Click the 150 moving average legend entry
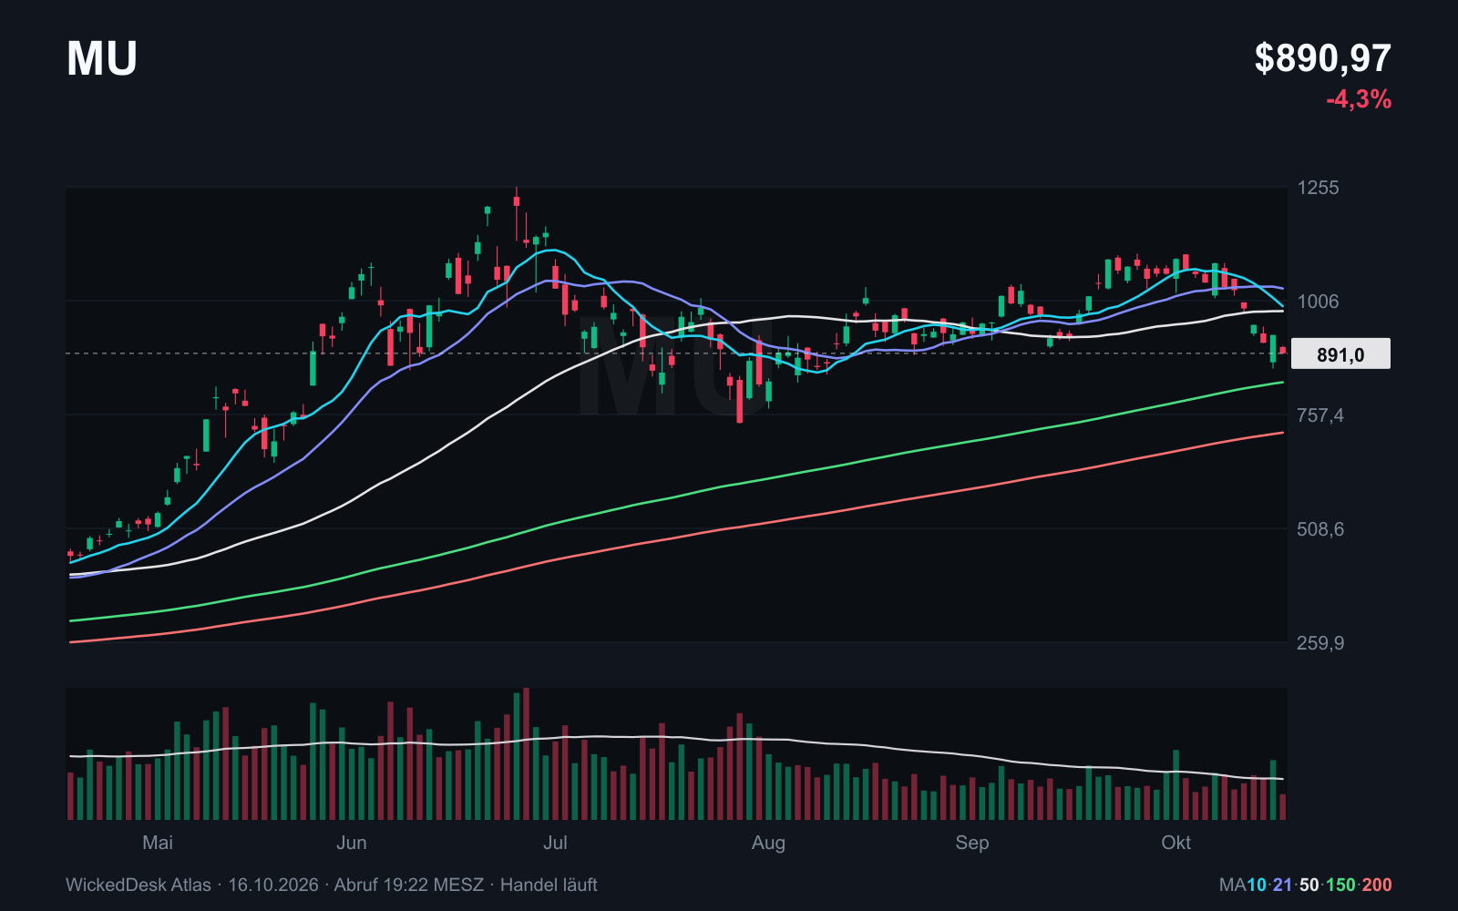Viewport: 1458px width, 911px height. click(1340, 885)
